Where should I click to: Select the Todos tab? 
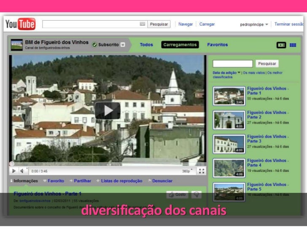[146, 45]
